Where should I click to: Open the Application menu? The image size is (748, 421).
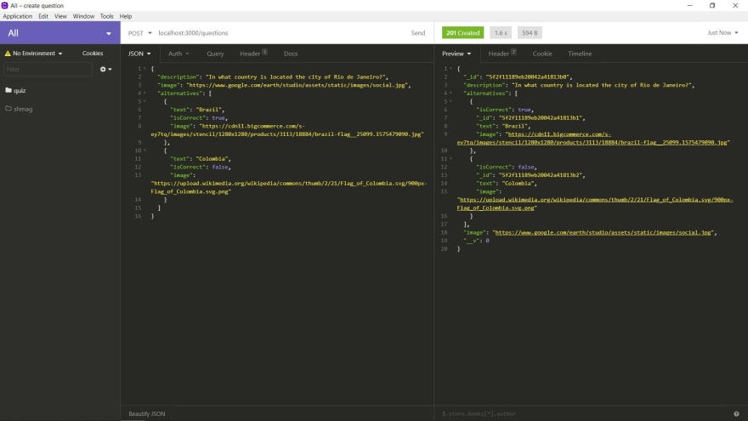pos(18,16)
